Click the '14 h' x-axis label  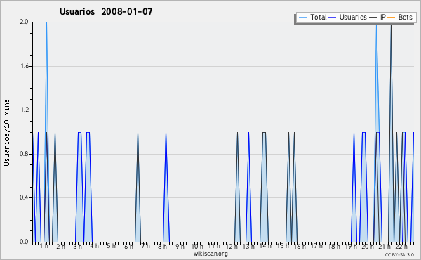click(x=265, y=246)
